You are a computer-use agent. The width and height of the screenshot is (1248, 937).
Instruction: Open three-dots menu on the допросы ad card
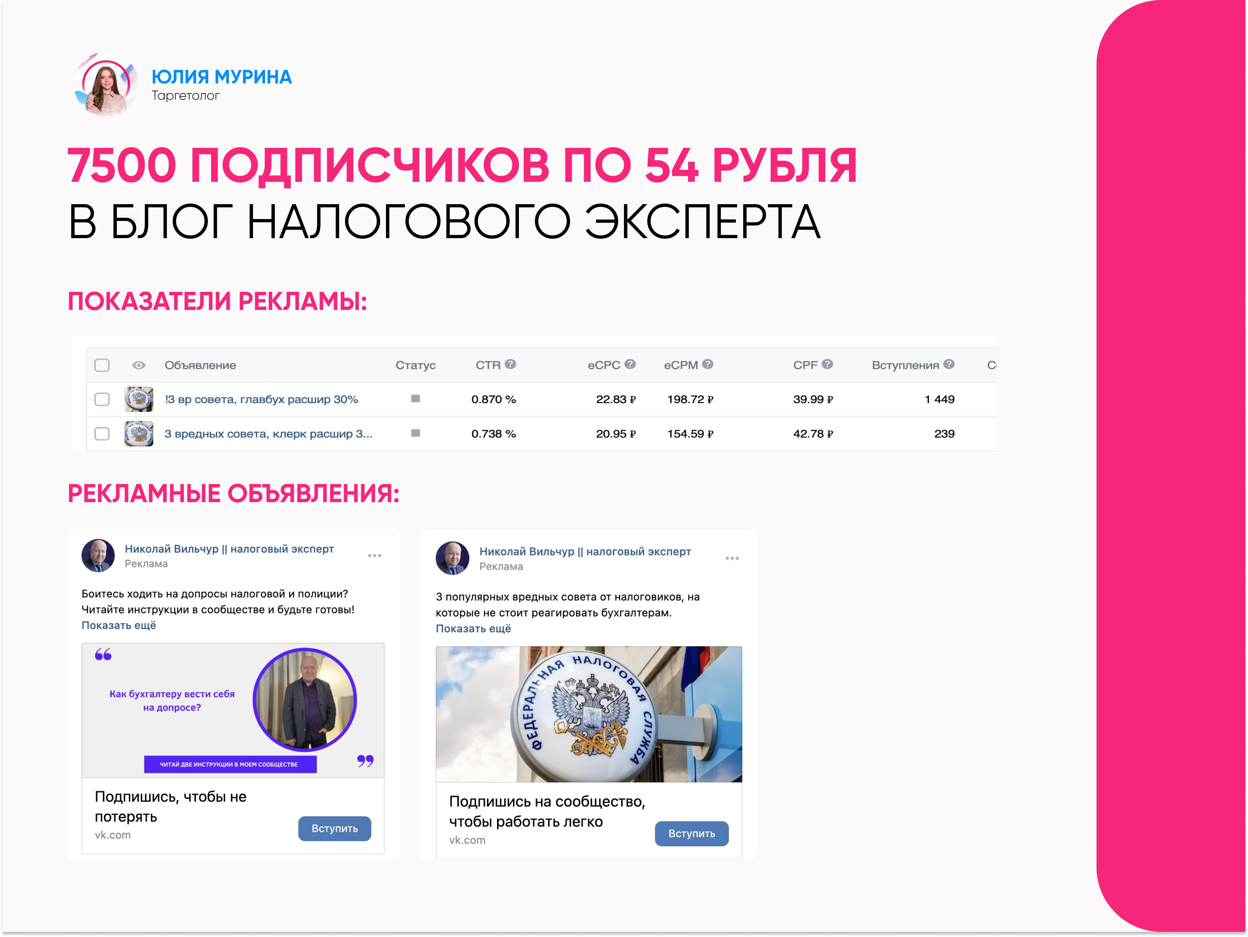point(374,556)
